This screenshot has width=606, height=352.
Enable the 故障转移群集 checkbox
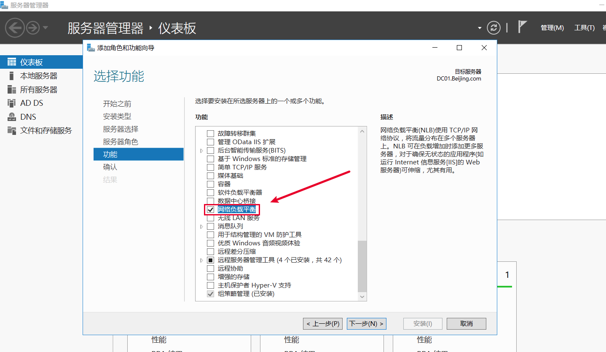(211, 134)
